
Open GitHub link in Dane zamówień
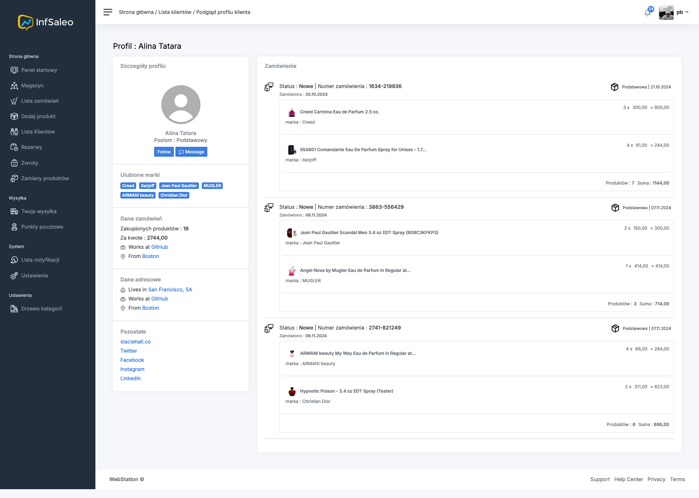pyautogui.click(x=160, y=247)
